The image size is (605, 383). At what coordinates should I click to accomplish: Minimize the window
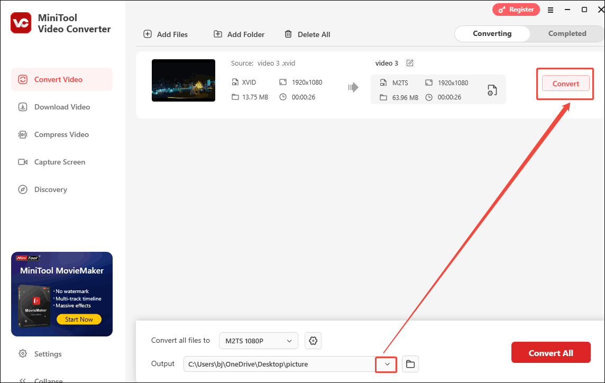point(567,10)
